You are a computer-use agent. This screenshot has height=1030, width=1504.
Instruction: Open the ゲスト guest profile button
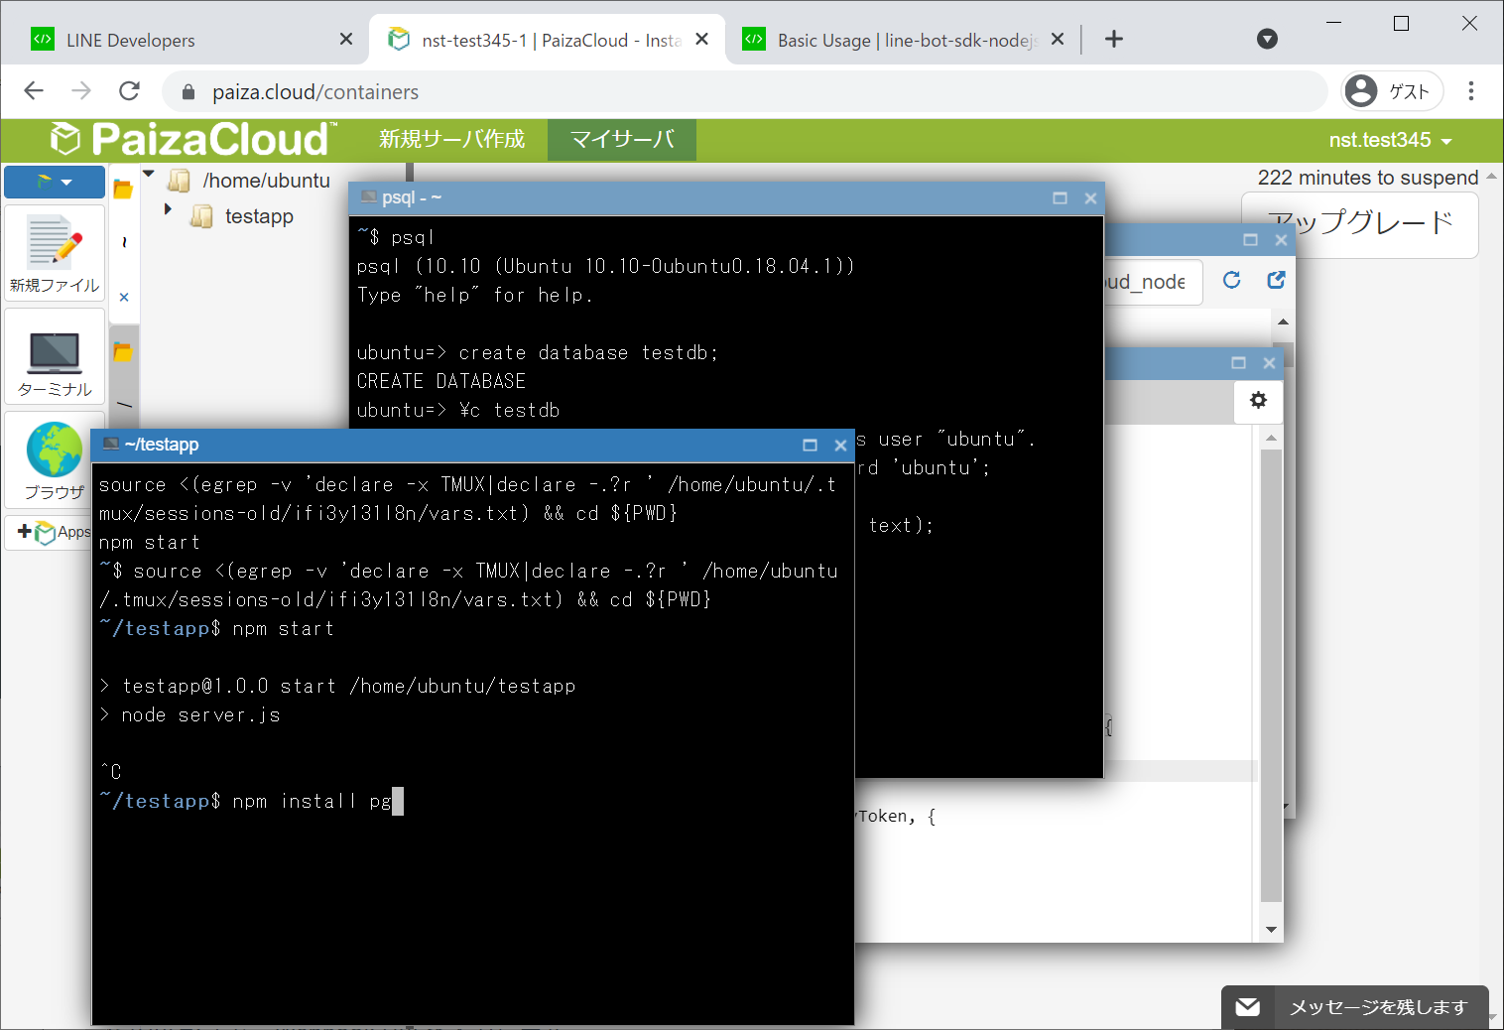click(x=1392, y=91)
